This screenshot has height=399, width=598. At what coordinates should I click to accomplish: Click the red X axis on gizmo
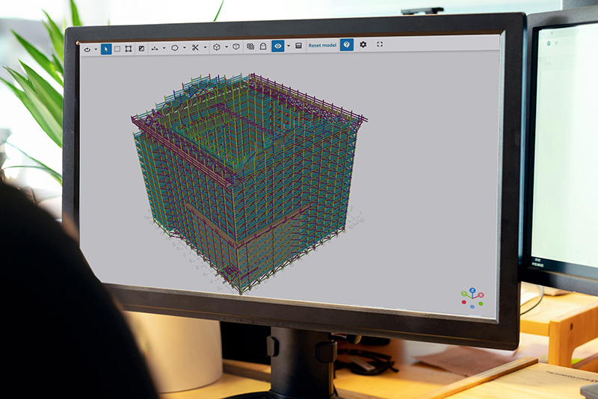481,295
